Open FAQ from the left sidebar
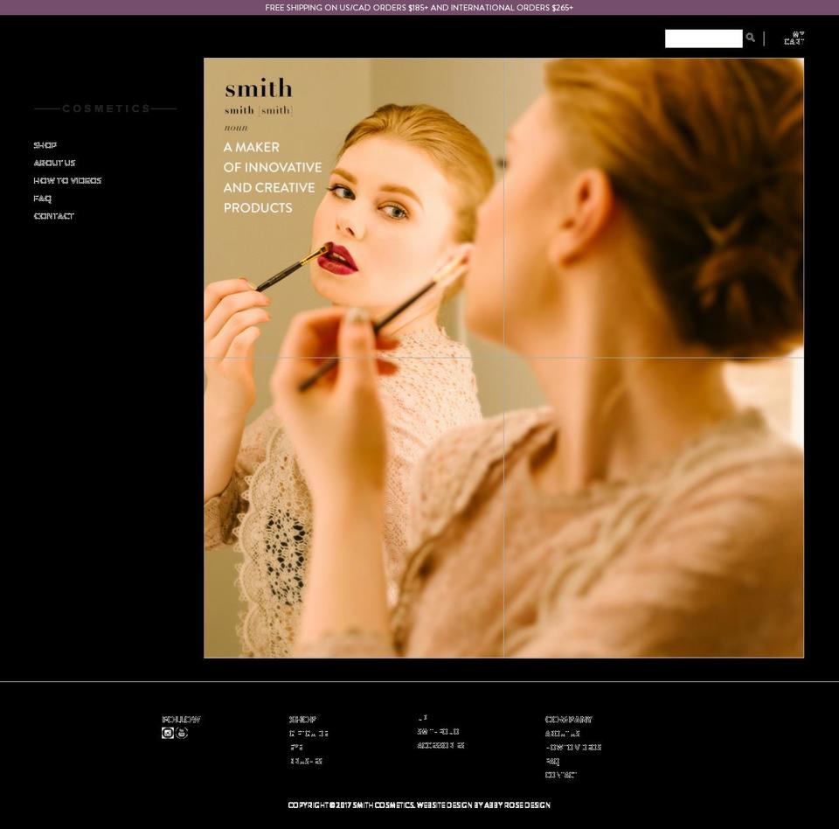 tap(42, 199)
